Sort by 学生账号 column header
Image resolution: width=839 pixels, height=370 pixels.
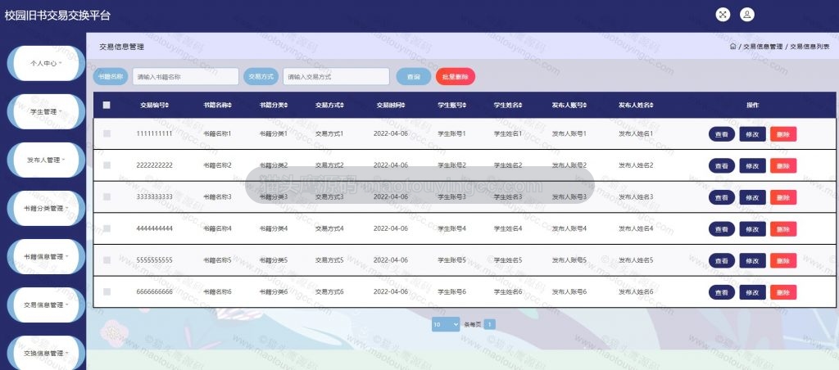451,106
